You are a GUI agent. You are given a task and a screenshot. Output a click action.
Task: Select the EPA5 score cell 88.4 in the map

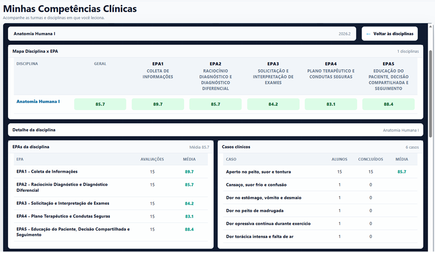pyautogui.click(x=388, y=104)
